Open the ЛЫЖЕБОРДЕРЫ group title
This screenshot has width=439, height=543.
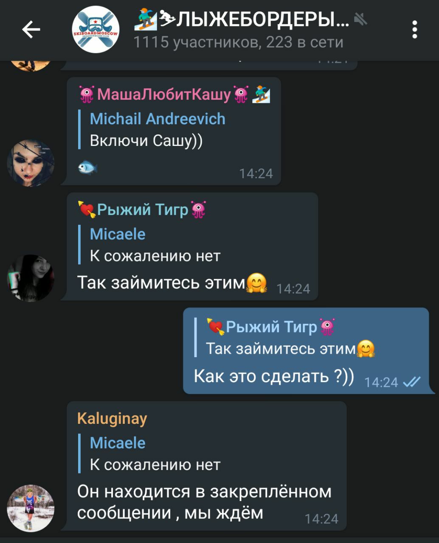242,19
